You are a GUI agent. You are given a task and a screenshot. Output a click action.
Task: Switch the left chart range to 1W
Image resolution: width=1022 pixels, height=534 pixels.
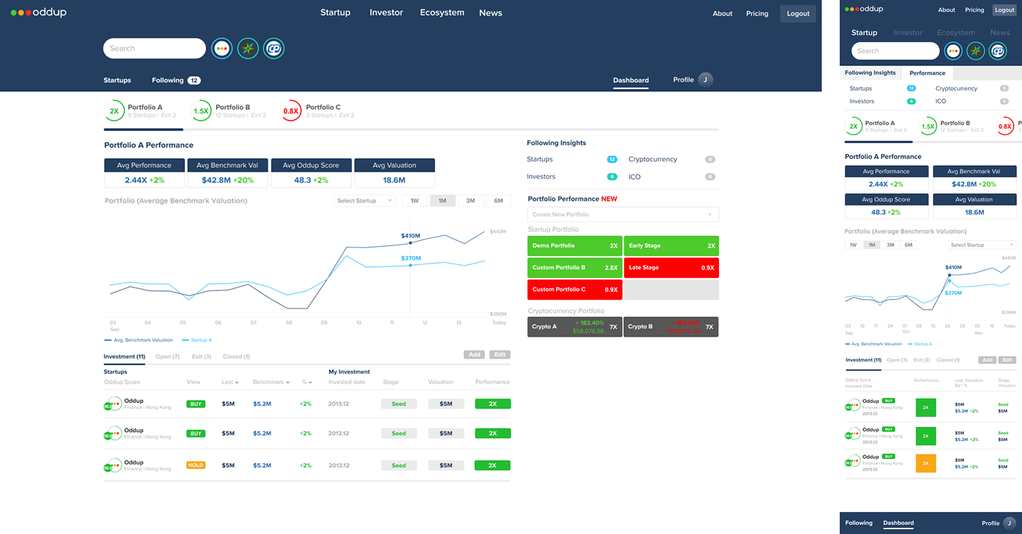(x=414, y=201)
